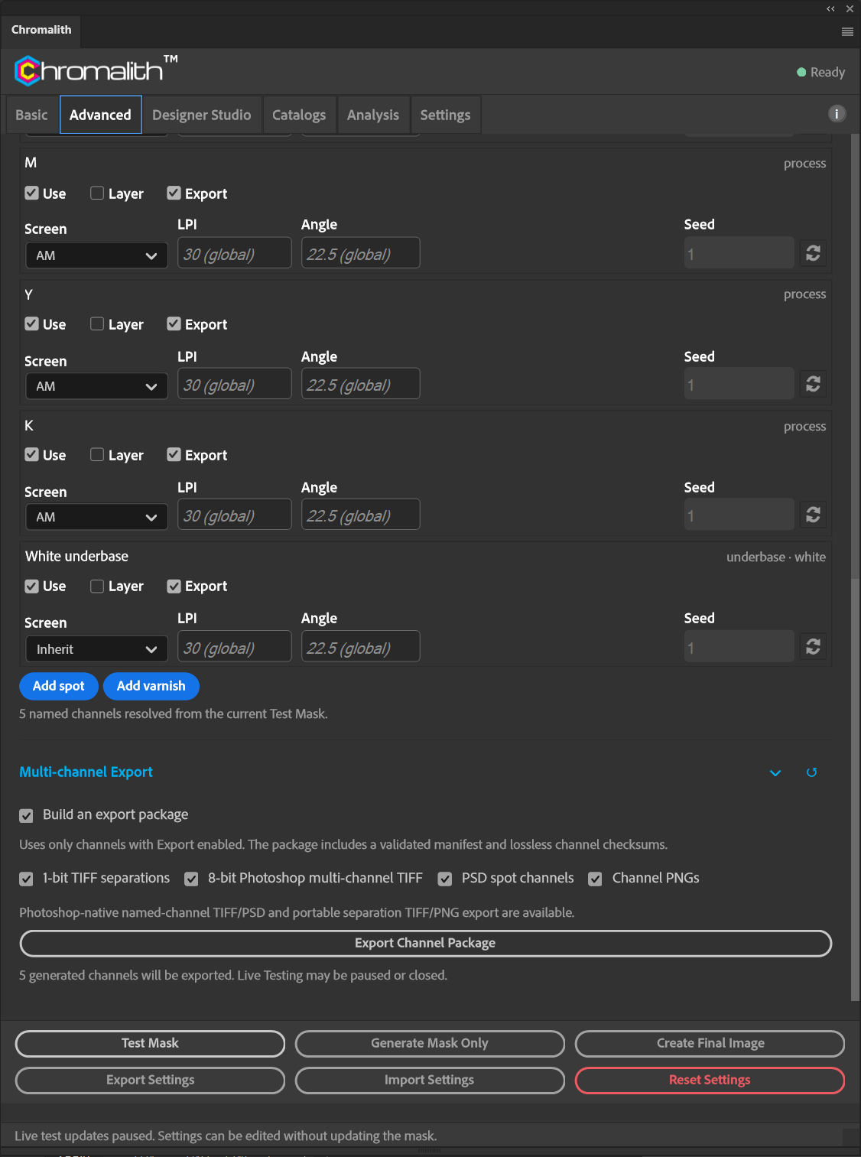
Task: Click Reset Settings button
Action: point(710,1080)
